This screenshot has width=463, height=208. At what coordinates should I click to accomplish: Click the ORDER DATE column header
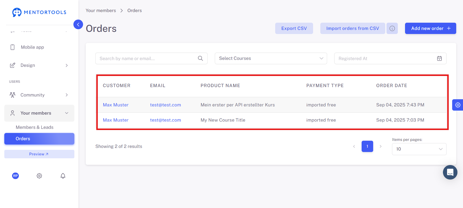(x=392, y=86)
